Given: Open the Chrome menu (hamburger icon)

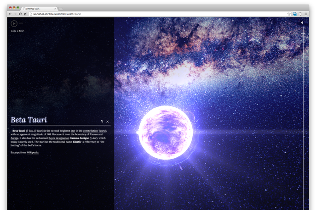Looking at the screenshot, I should 305,14.
